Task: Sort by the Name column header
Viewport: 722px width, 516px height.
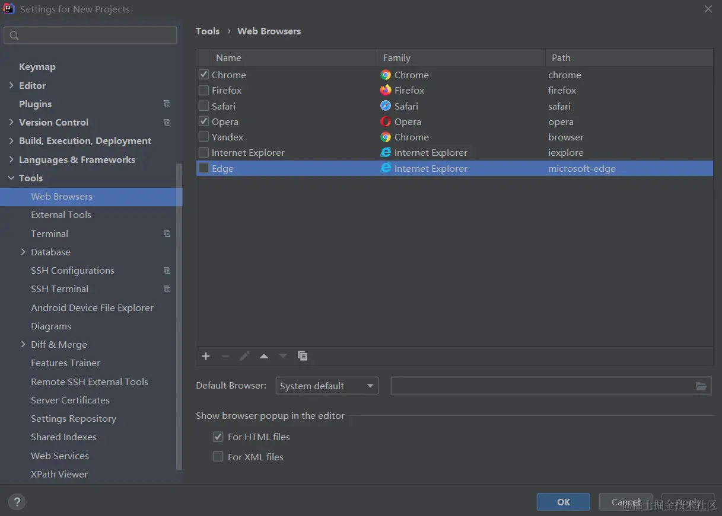Action: click(294, 57)
